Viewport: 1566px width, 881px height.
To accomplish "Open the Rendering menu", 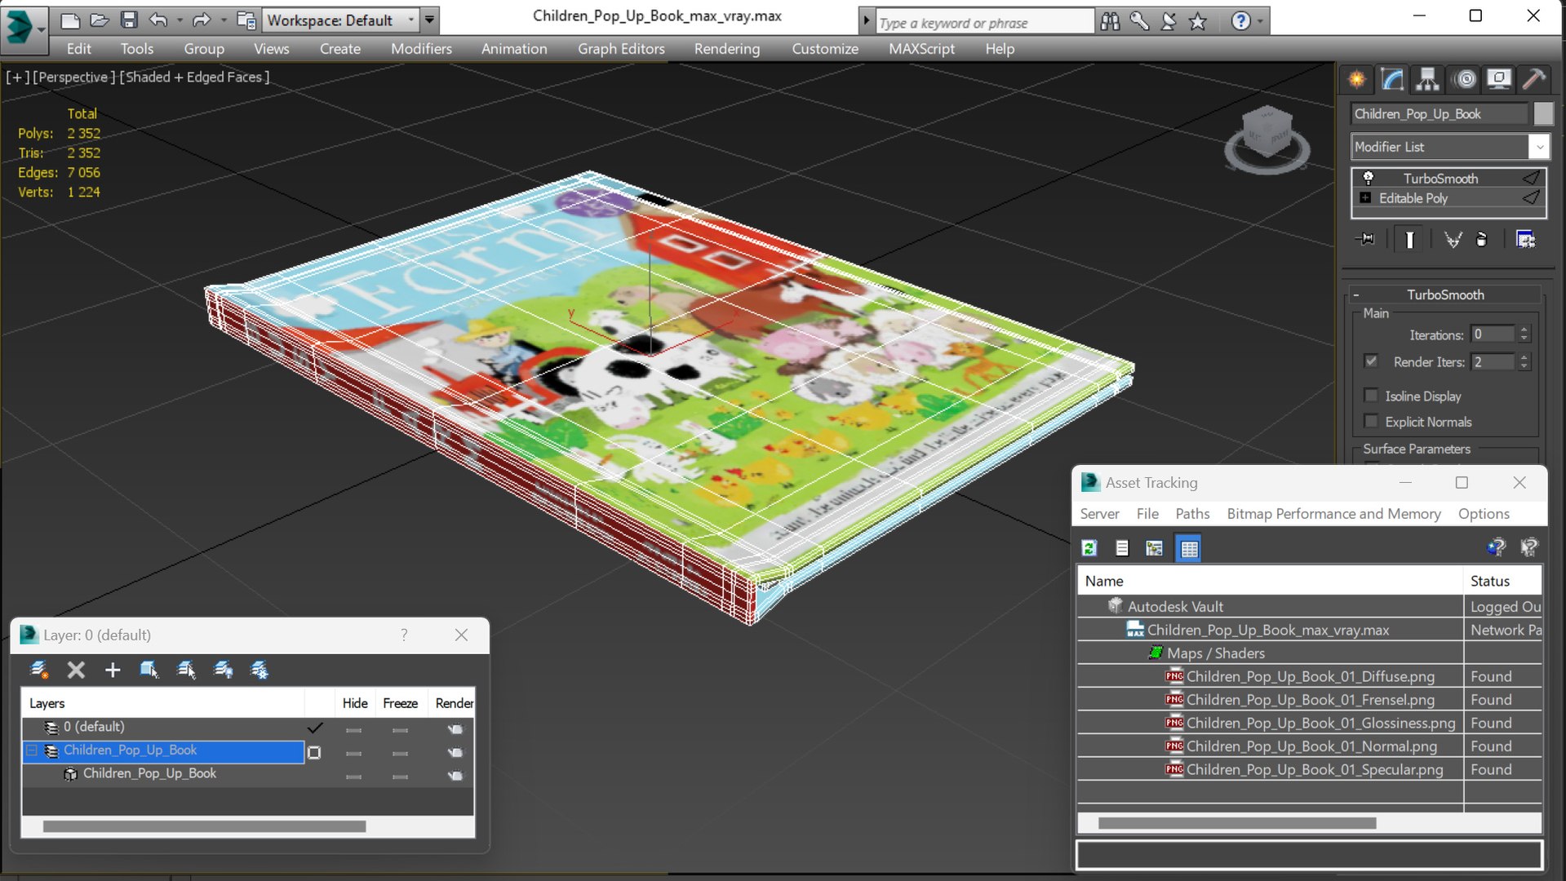I will click(x=727, y=49).
